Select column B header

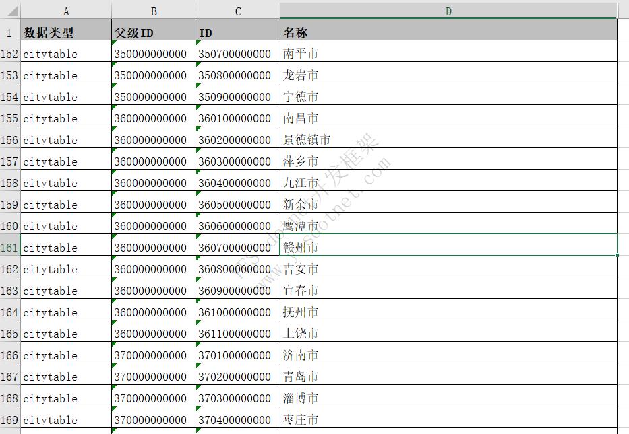(154, 10)
